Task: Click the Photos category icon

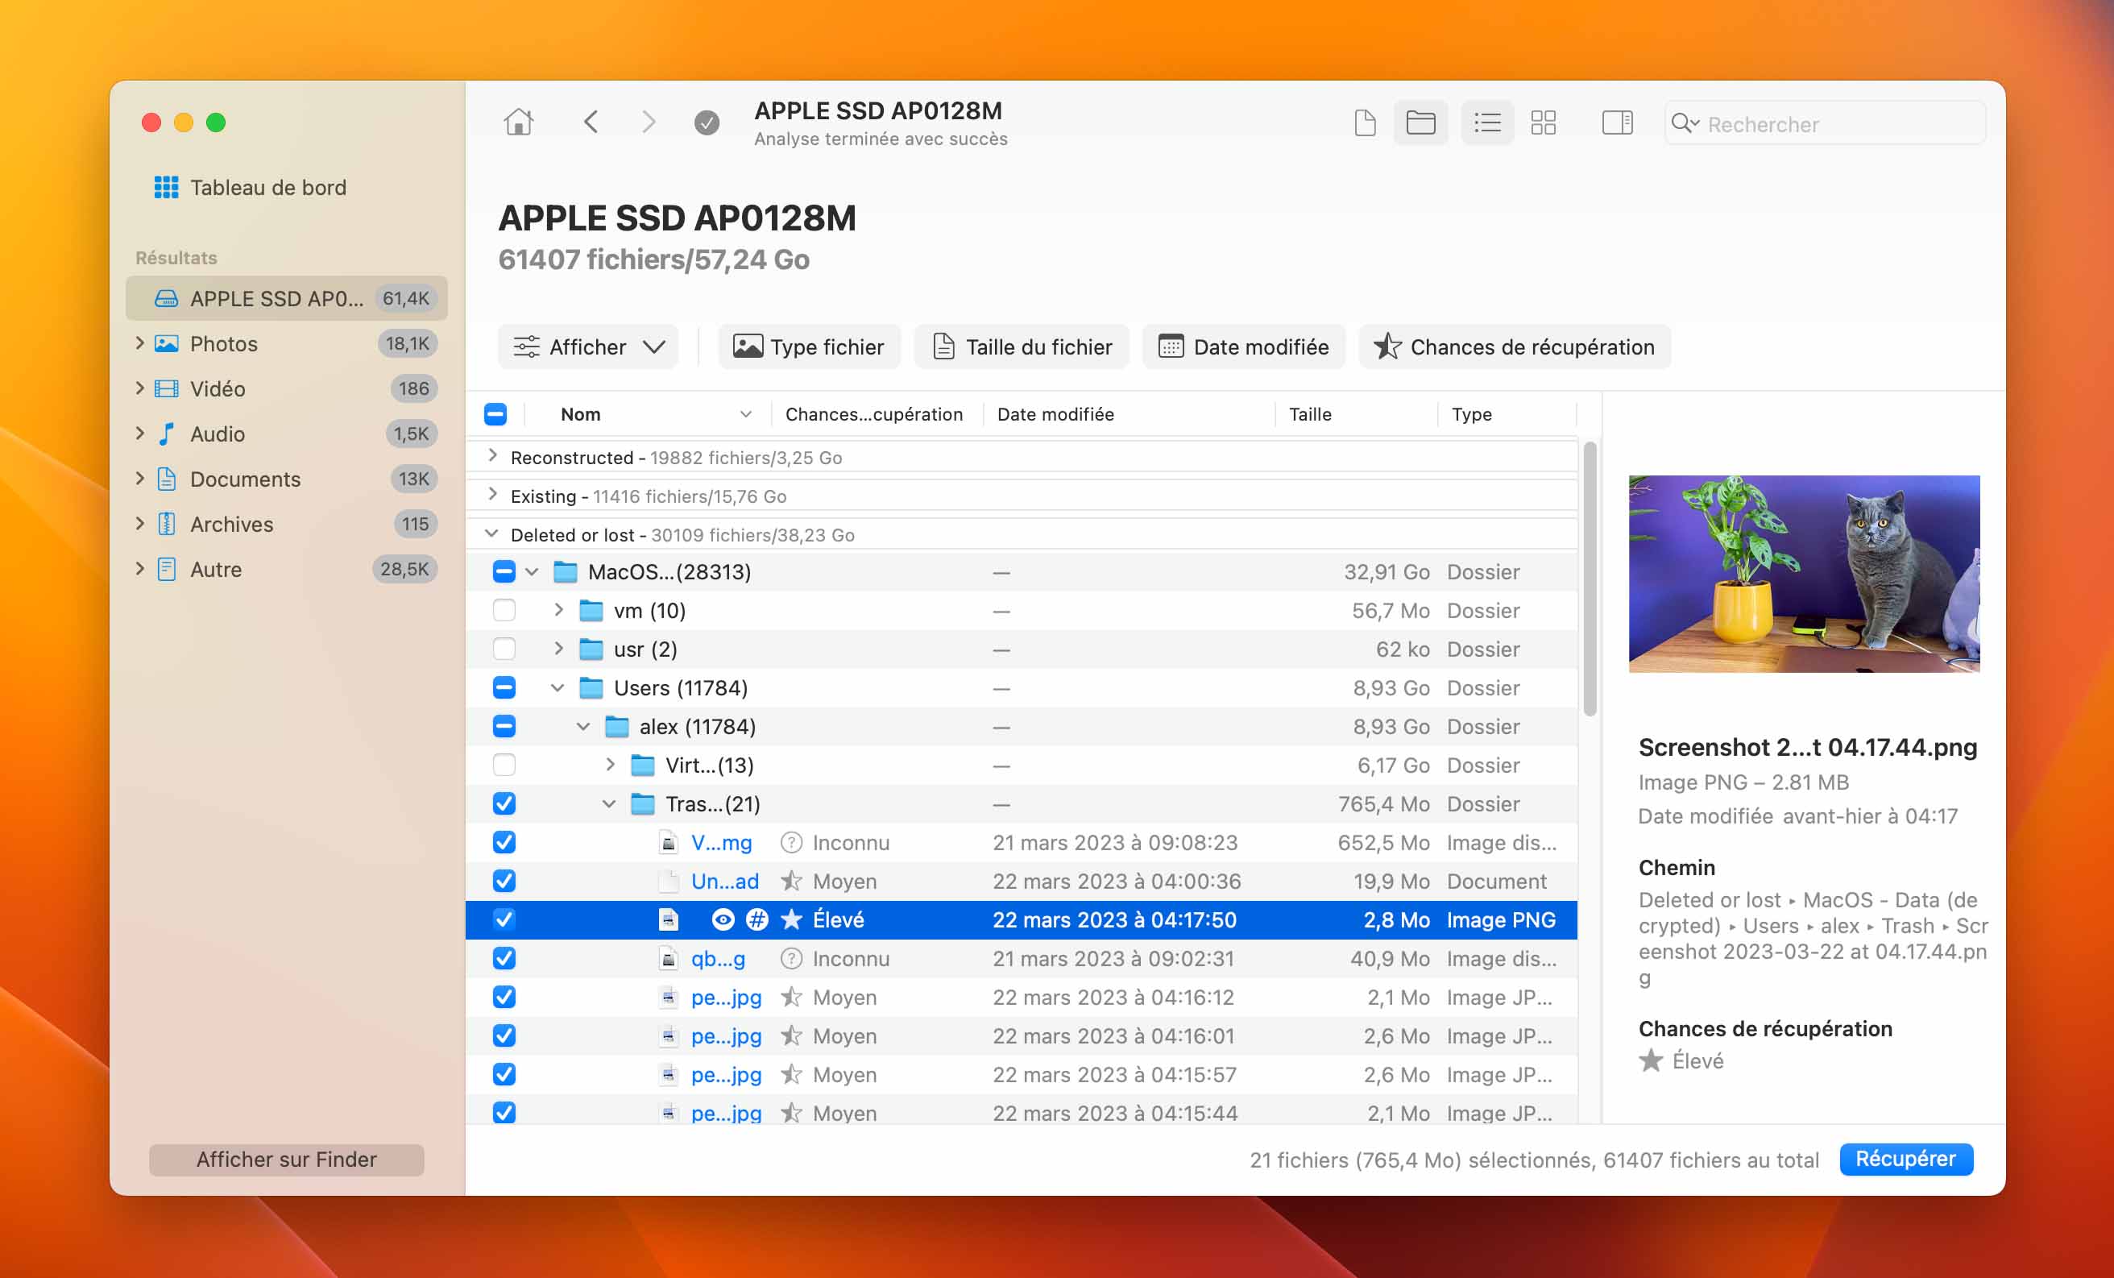Action: point(167,343)
